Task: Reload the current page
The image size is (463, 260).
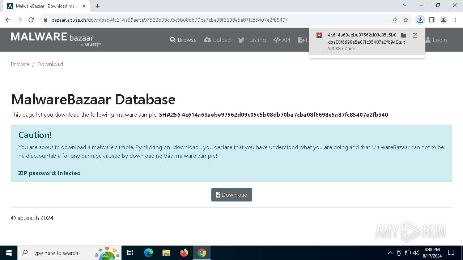Action: tap(31, 20)
